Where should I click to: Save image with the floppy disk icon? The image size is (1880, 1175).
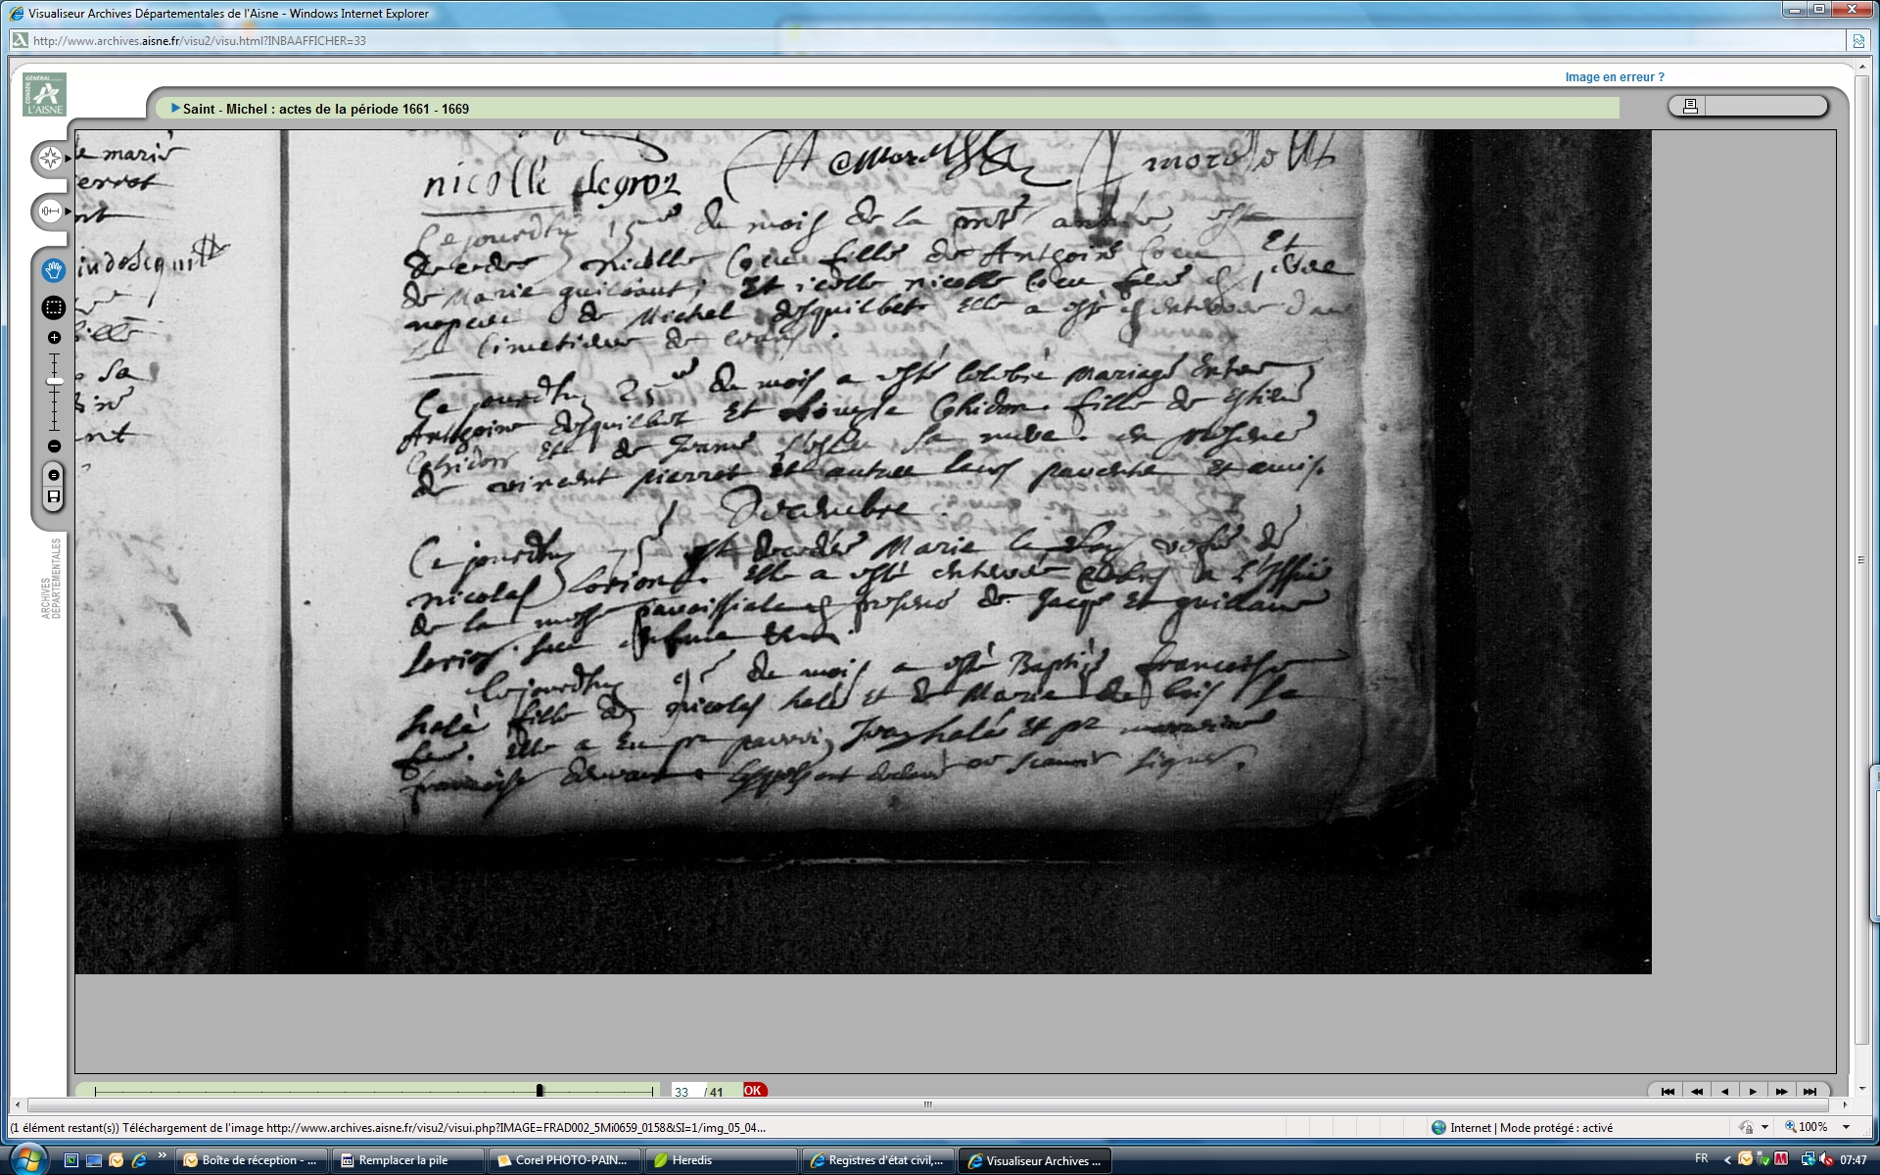(x=54, y=497)
